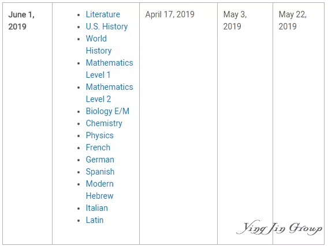Click the April 17, 2019 date text

(170, 14)
